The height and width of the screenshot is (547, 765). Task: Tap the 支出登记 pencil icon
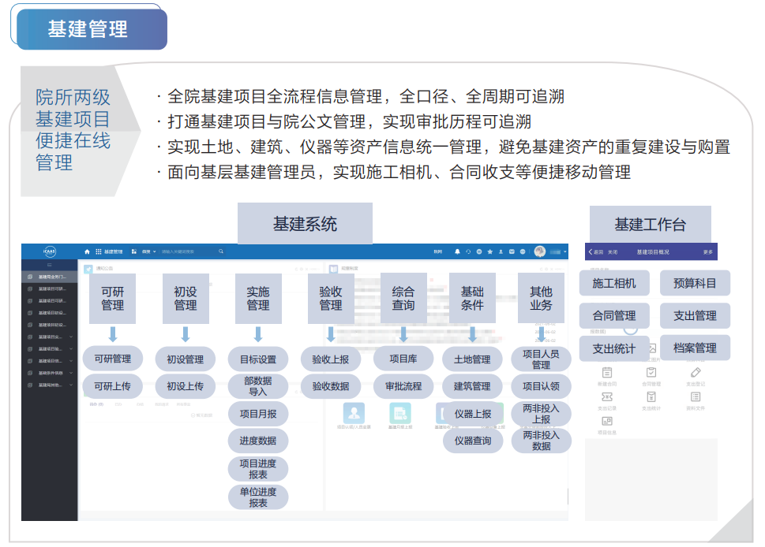tap(695, 373)
